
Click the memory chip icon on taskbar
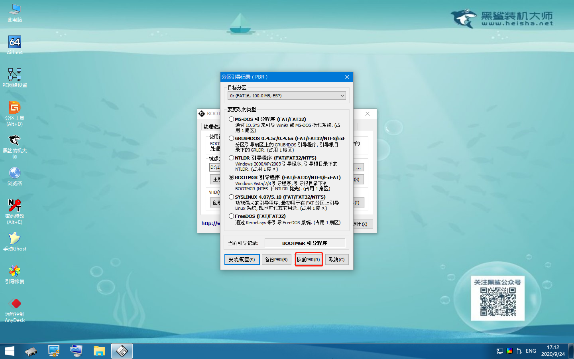[x=31, y=351]
